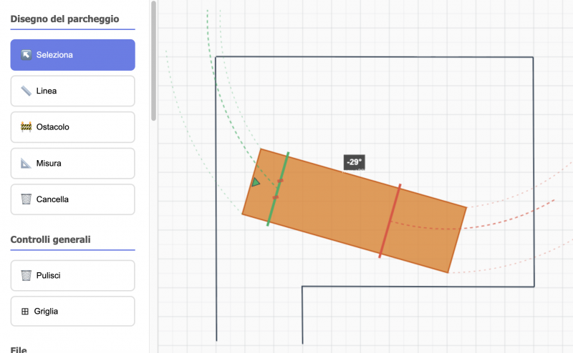Click the green direction arrow on the vehicle
The width and height of the screenshot is (573, 353).
pos(256,183)
